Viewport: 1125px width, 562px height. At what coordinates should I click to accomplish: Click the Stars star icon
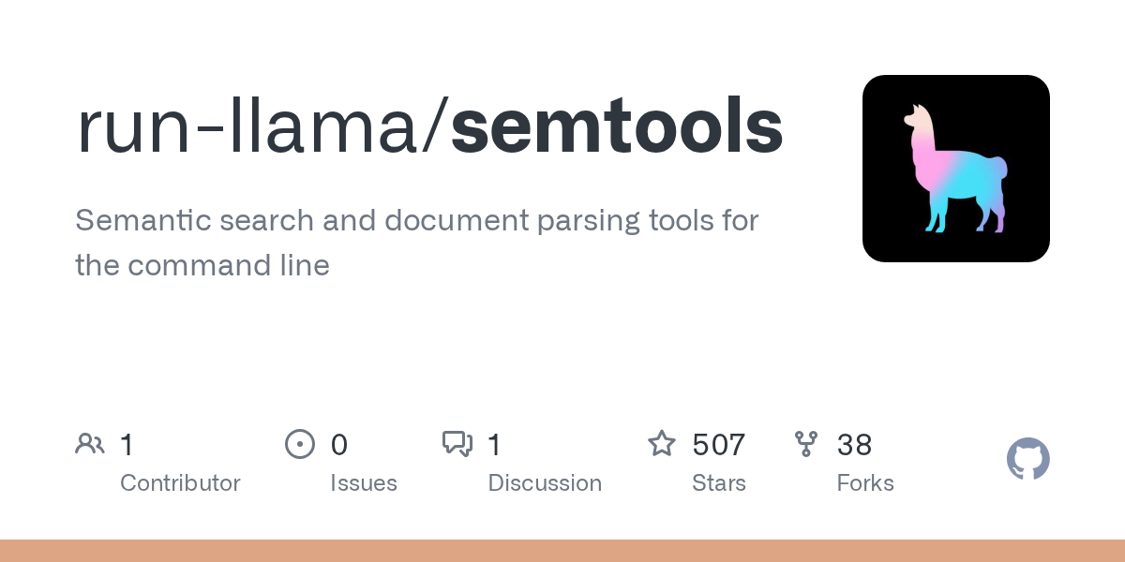662,444
